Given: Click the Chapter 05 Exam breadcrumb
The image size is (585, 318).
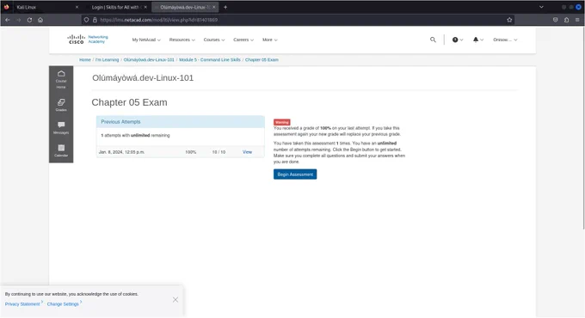Looking at the screenshot, I should tap(262, 59).
